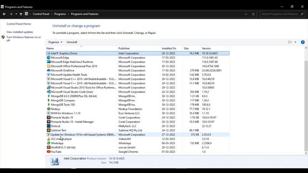The height and width of the screenshot is (173, 308).
Task: Click the 111.0.1661.43 version cell
Action: coord(210,58)
